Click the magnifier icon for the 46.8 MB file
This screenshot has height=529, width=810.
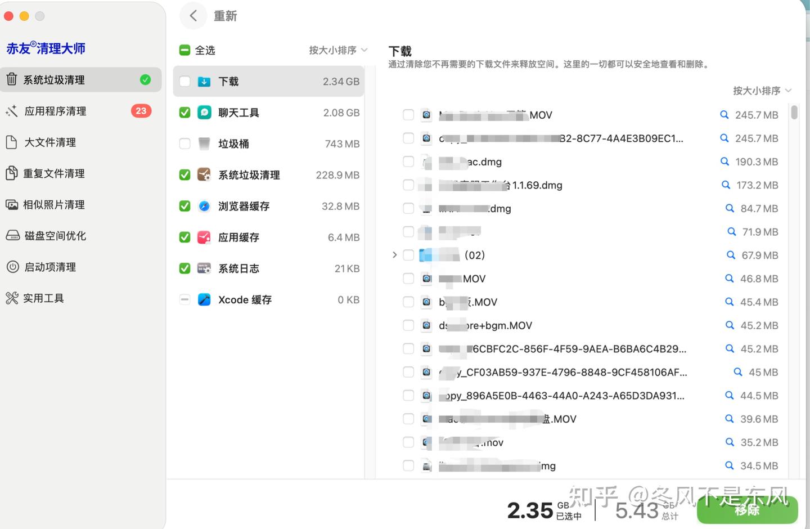coord(730,279)
